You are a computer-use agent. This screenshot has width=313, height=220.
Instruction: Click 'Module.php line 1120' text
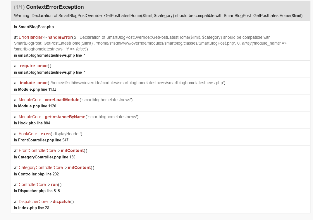coord(37,106)
